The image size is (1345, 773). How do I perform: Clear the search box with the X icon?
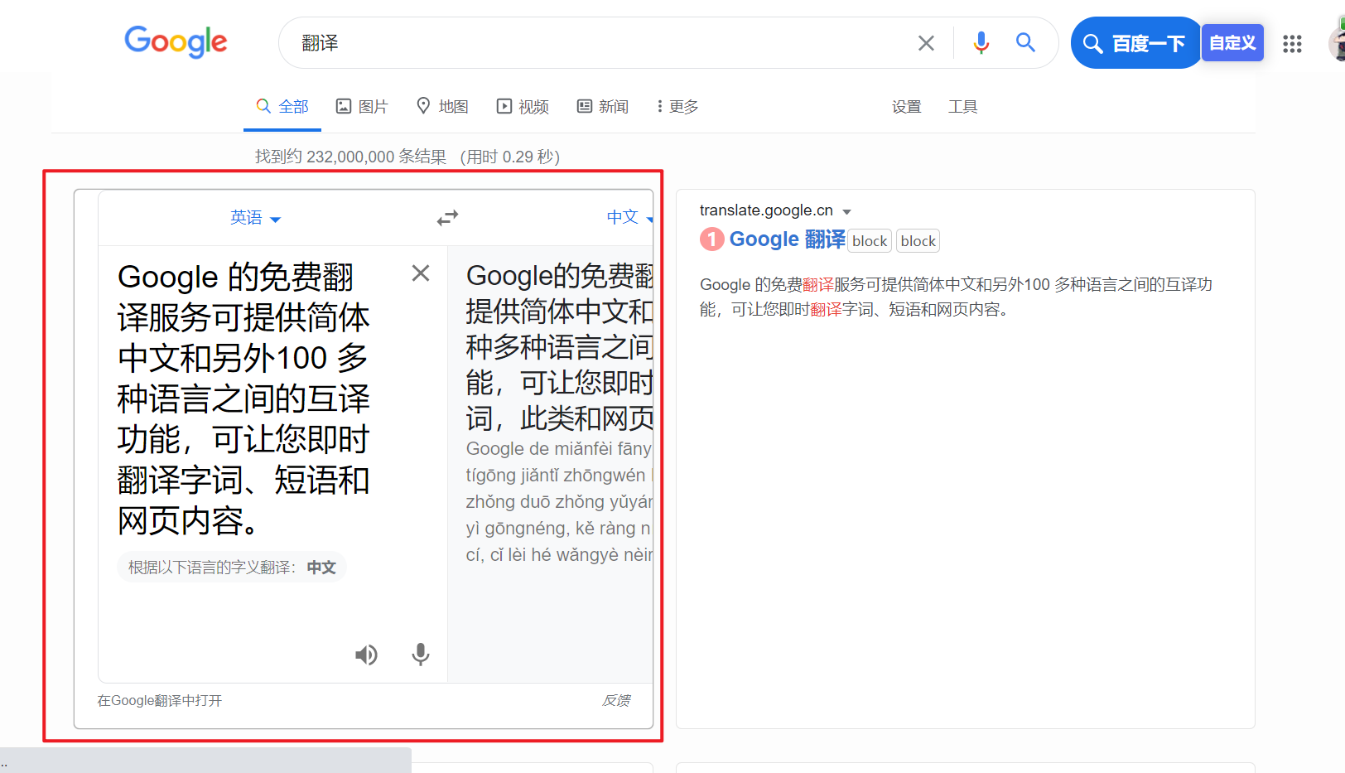pyautogui.click(x=926, y=42)
